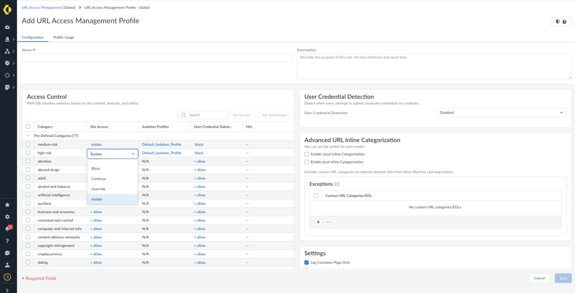Screen dimensions: 575x293
Task: Click the Name input field
Action: pos(157,58)
